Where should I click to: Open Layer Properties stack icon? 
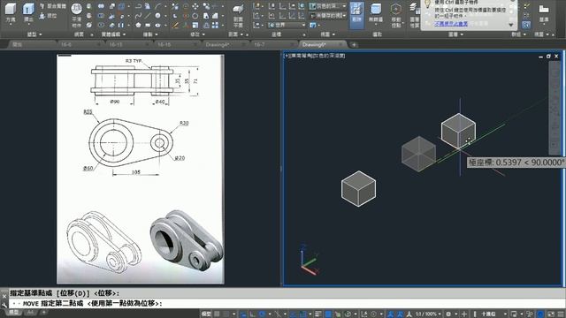(x=414, y=15)
